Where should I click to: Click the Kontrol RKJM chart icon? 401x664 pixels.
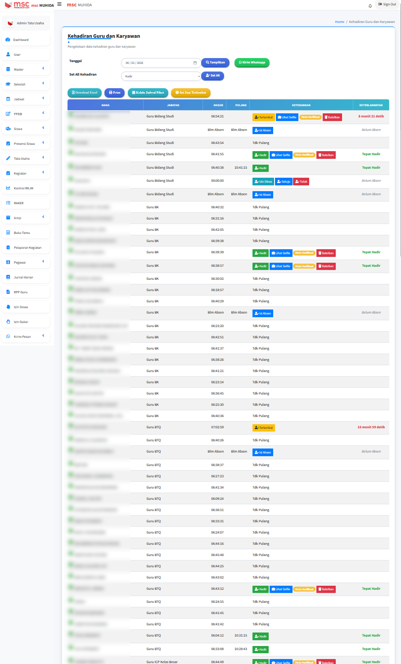point(8,188)
